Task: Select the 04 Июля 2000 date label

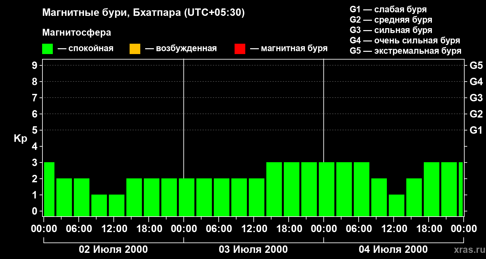Action: click(x=393, y=250)
